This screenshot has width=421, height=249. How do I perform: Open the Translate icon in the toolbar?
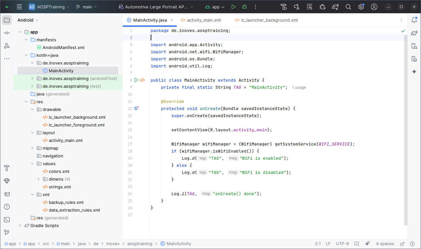tap(297, 7)
